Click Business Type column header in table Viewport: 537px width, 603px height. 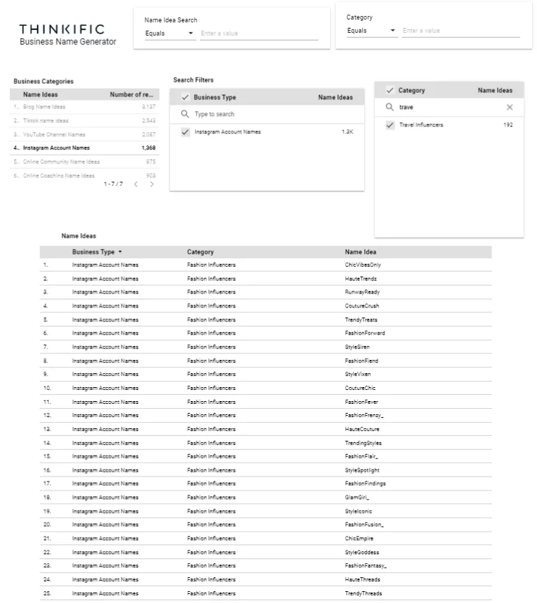(x=93, y=252)
